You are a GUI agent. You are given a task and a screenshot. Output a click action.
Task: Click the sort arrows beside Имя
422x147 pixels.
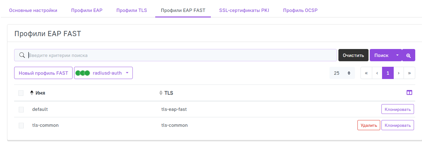click(32, 93)
